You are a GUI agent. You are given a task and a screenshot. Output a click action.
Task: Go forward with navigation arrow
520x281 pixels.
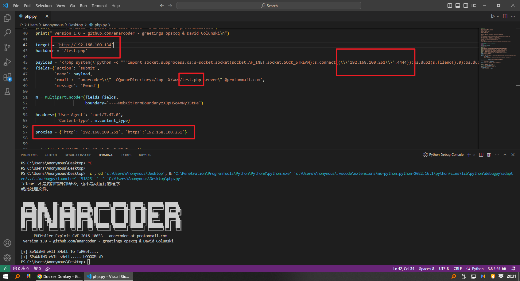170,6
